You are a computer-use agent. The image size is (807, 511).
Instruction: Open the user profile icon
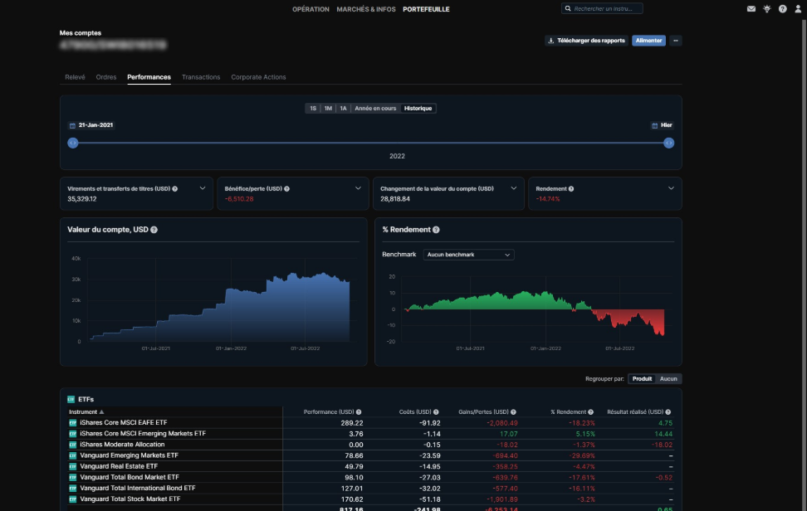[798, 9]
